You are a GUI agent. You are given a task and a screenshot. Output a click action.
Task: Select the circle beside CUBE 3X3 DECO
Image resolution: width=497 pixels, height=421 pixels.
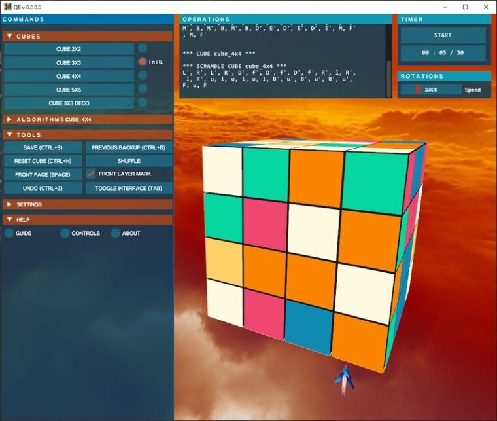(143, 102)
